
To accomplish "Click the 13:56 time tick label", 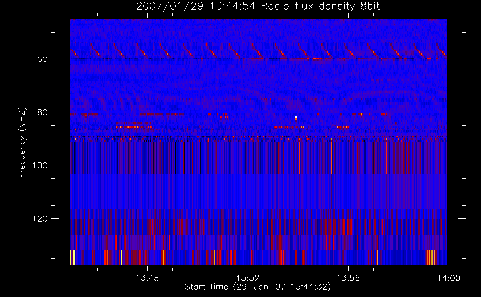I will tap(348, 278).
